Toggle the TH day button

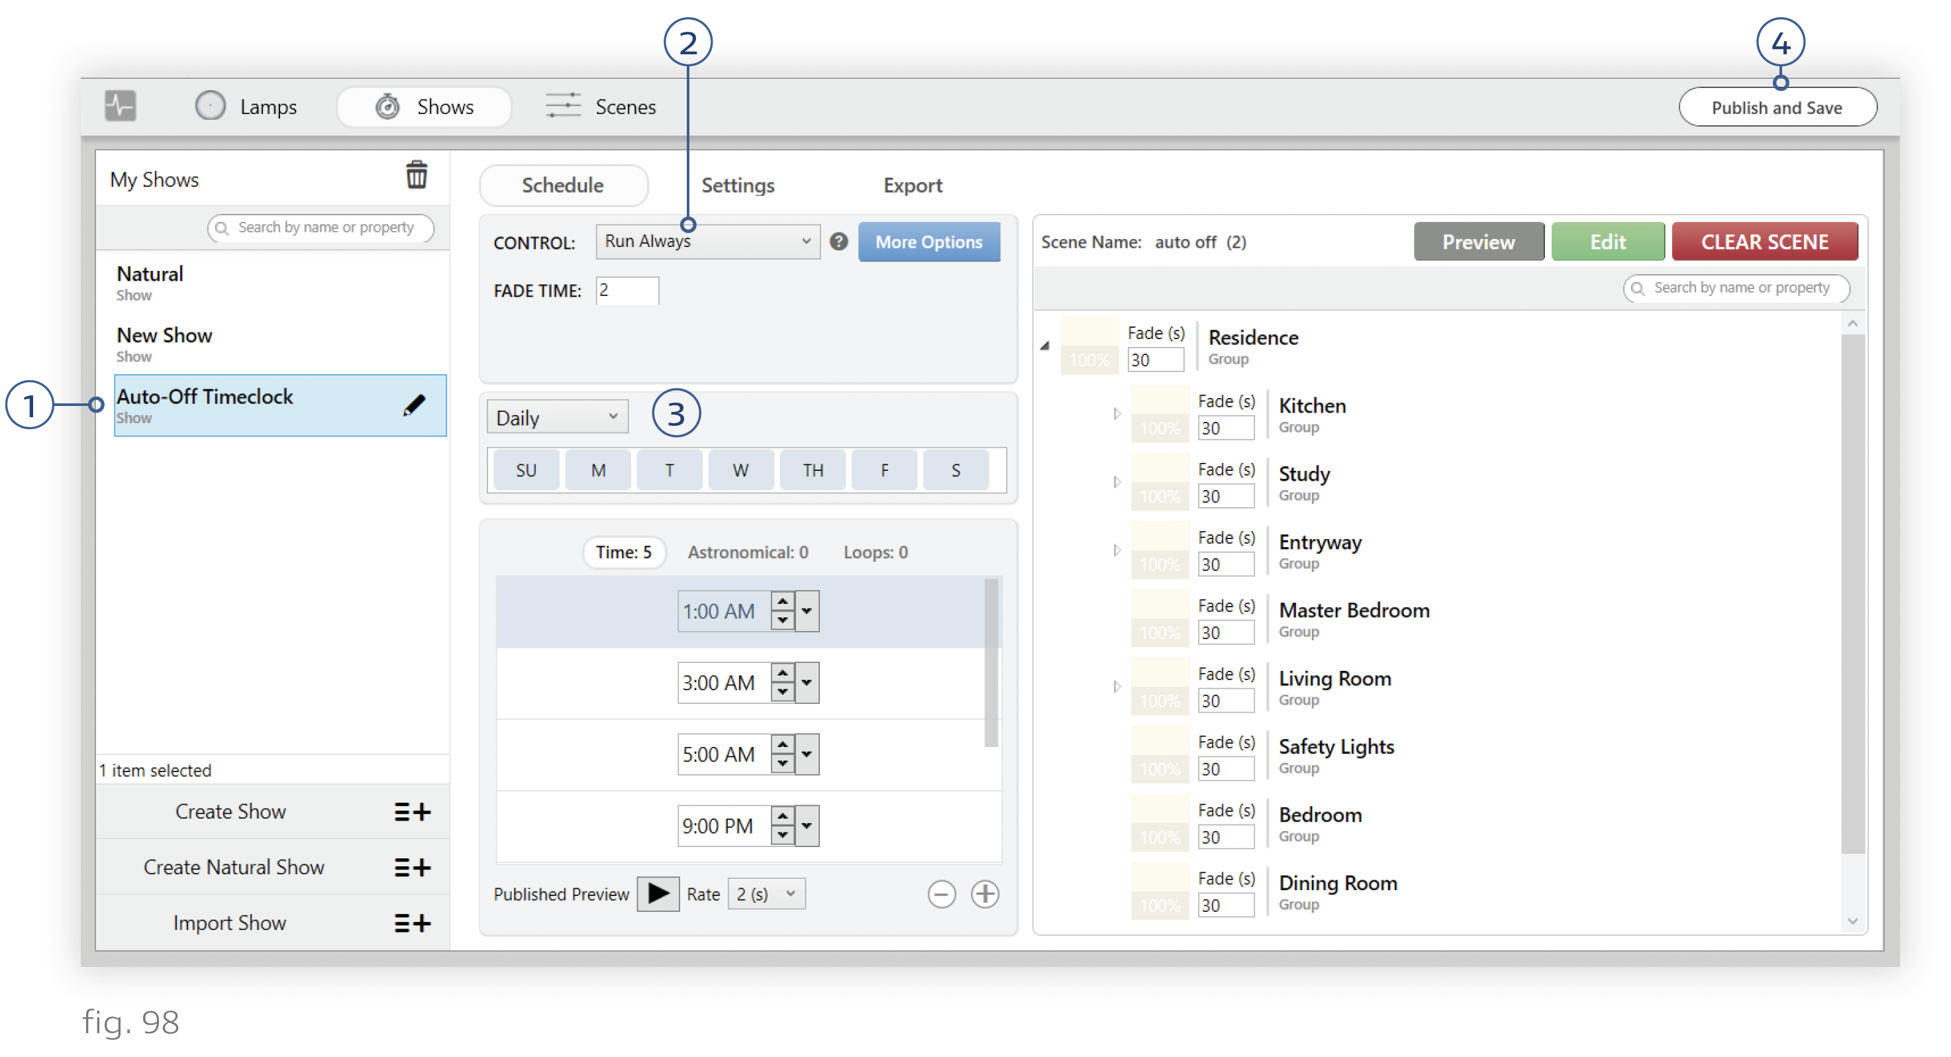pyautogui.click(x=812, y=470)
